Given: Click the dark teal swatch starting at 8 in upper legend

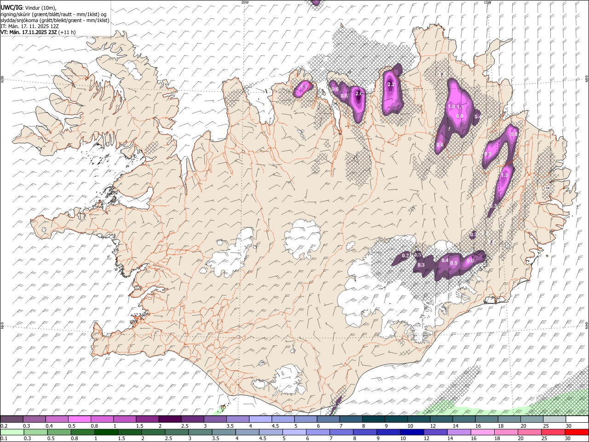Looking at the screenshot, I should coord(373,419).
